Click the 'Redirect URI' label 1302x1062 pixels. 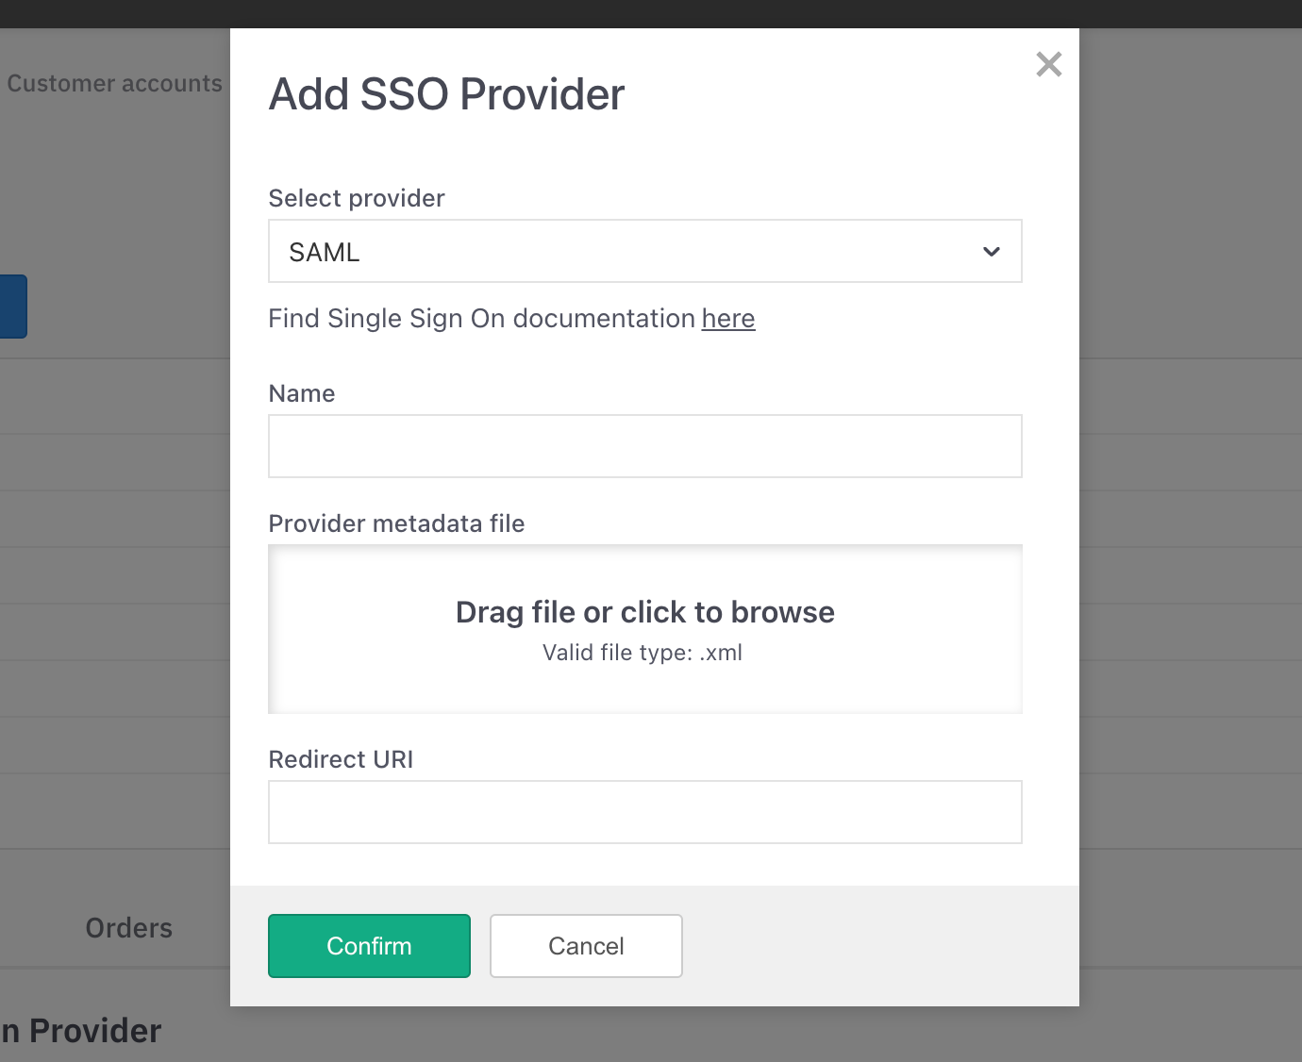[x=341, y=759]
